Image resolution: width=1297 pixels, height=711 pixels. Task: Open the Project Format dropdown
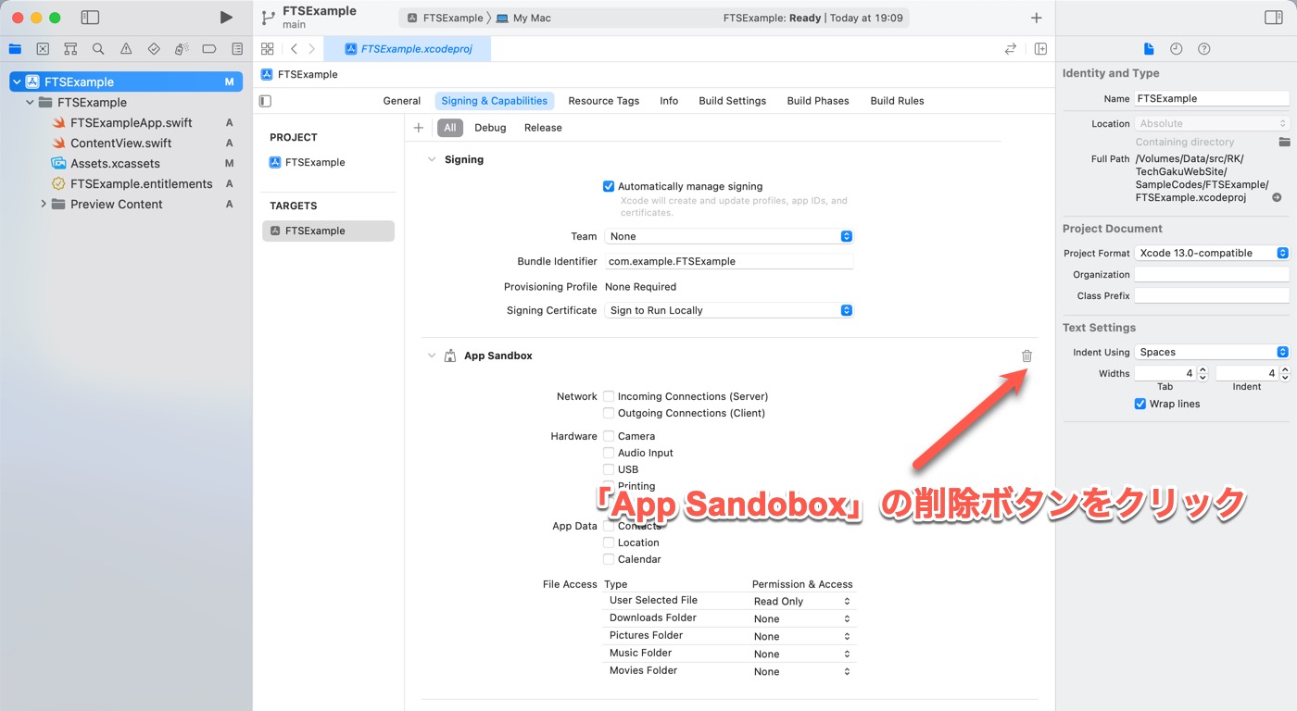1212,253
